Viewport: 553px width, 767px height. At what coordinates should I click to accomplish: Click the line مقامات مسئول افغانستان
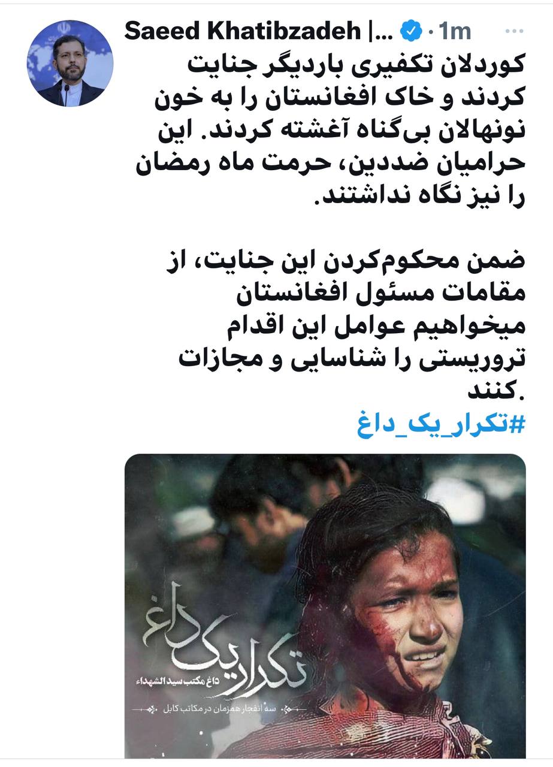(379, 296)
